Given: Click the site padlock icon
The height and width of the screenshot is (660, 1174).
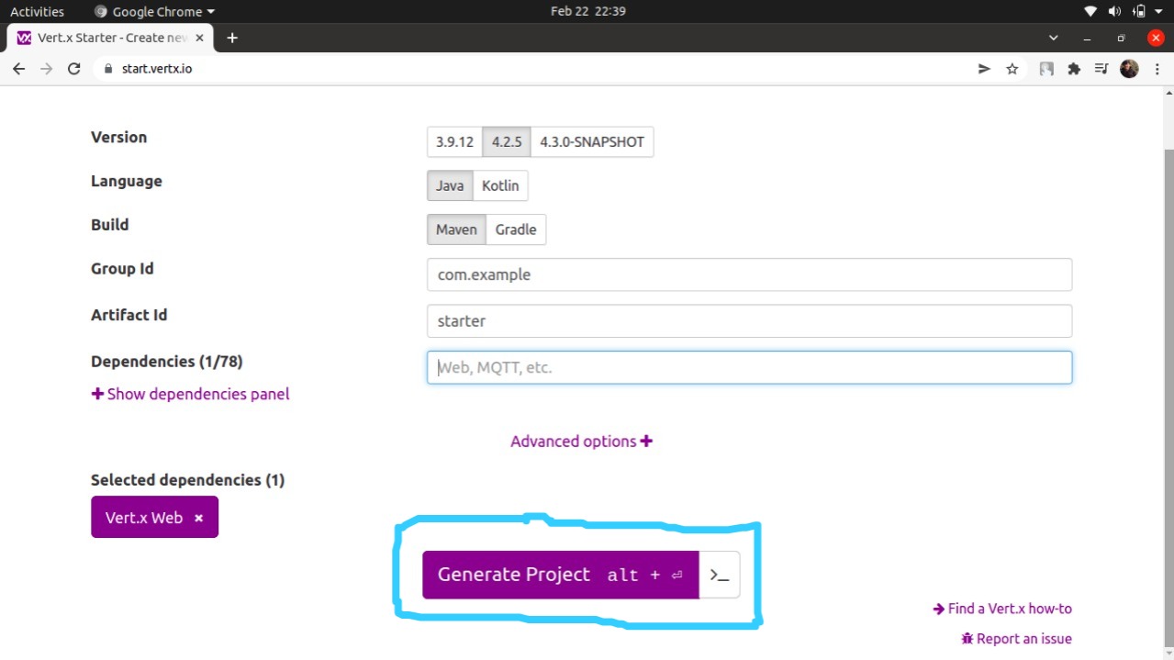Looking at the screenshot, I should coord(108,69).
